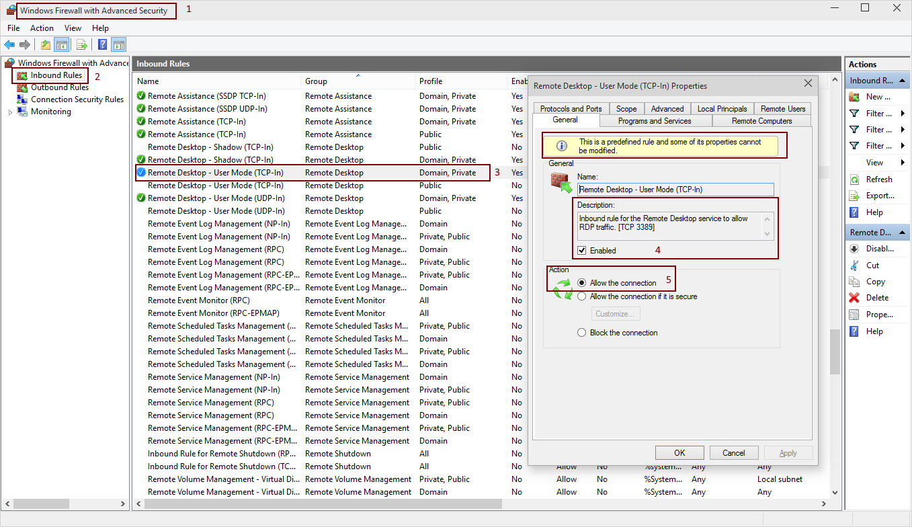Uncheck the Enabled checkbox
The height and width of the screenshot is (527, 912).
click(x=581, y=251)
